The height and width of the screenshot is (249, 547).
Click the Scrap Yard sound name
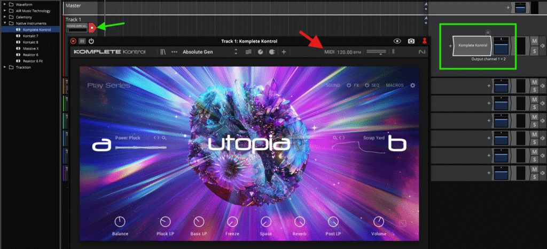point(373,138)
